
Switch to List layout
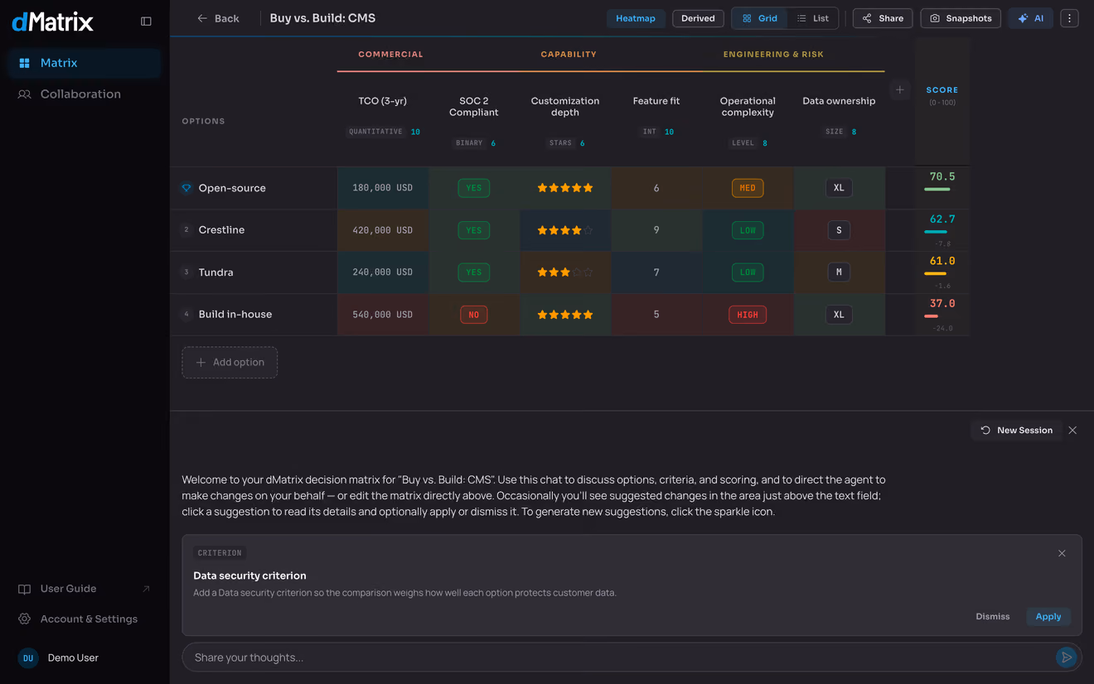812,18
